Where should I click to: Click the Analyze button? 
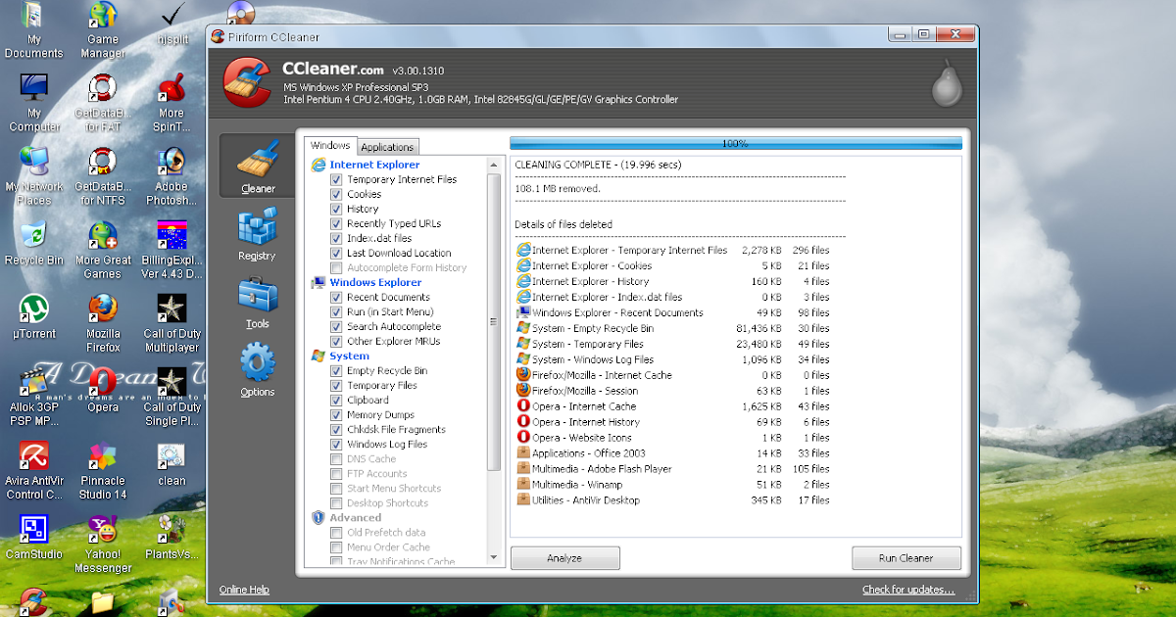564,558
